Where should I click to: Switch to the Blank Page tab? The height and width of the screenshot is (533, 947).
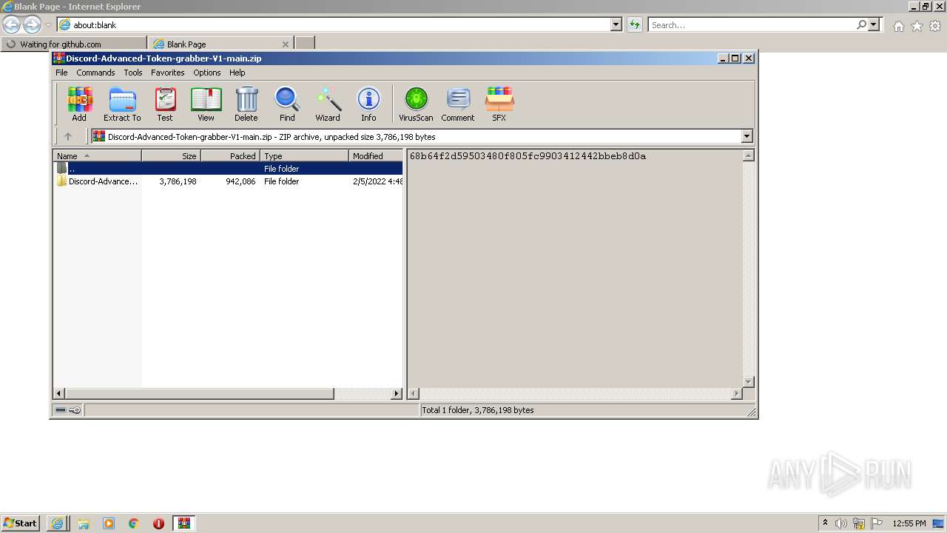pos(215,44)
